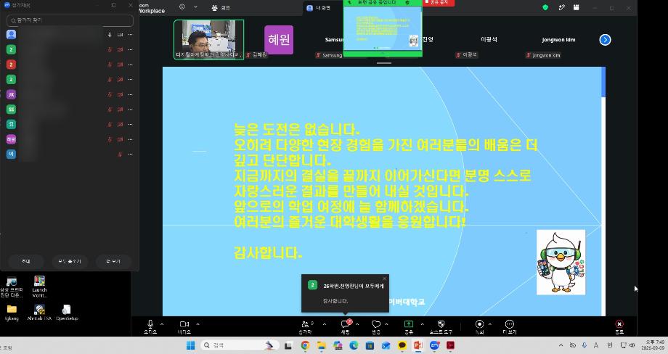Select the 혜원 purple participant tile
The height and width of the screenshot is (354, 668).
[x=279, y=40]
